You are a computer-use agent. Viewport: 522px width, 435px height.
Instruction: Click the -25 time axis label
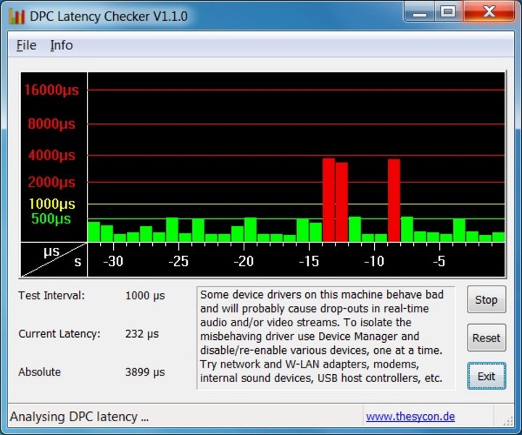178,261
